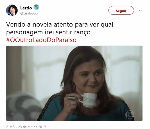Click the tweet text line starting with Vendo
This screenshot has height=129, width=150.
[x=60, y=24]
